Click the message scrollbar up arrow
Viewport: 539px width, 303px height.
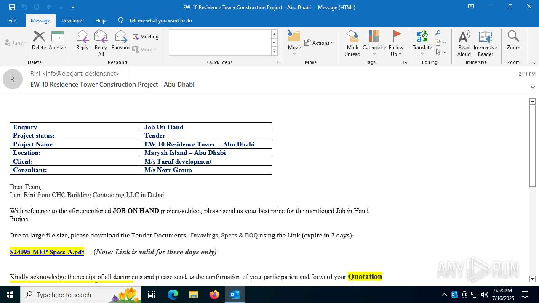532,101
